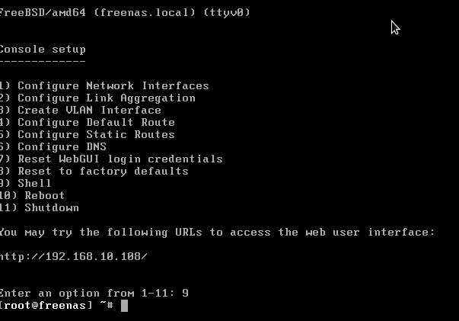Click Configure Default Route entry

88,123
